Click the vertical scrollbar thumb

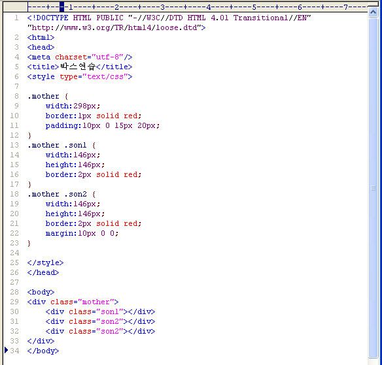373,188
